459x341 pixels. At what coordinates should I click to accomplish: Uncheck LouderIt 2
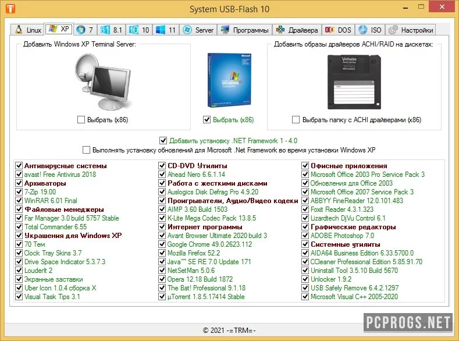point(19,271)
